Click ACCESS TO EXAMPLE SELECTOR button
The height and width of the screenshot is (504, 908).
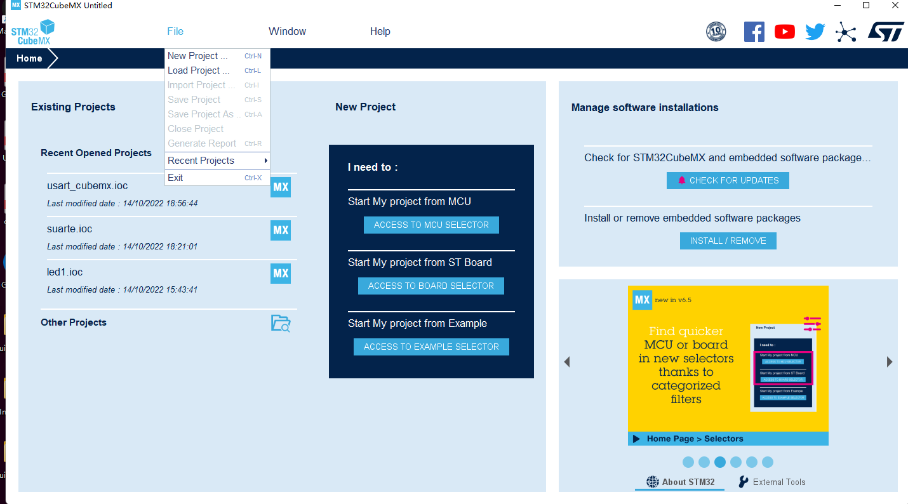pyautogui.click(x=431, y=347)
